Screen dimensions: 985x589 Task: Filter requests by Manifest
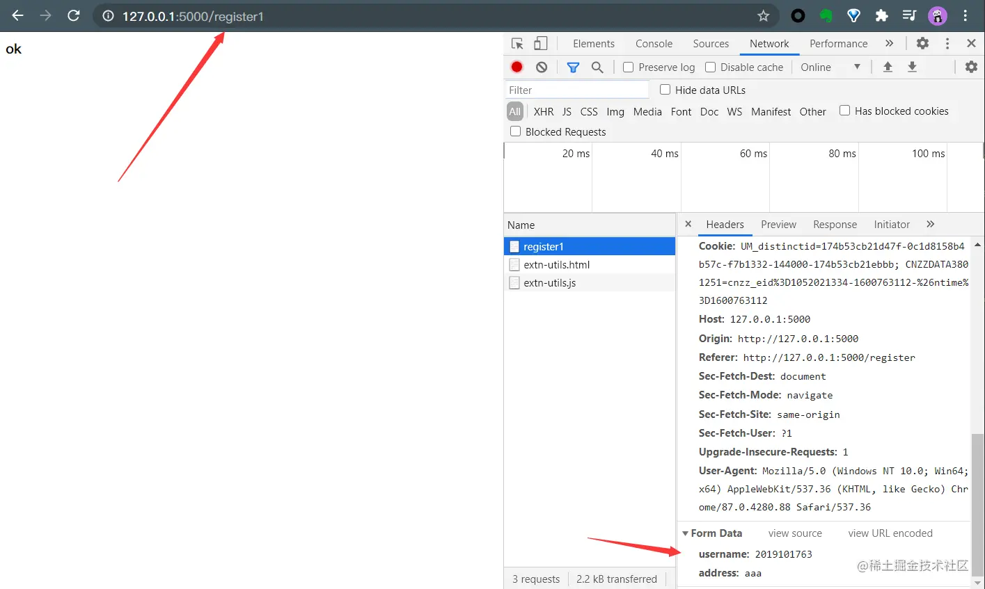[771, 111]
